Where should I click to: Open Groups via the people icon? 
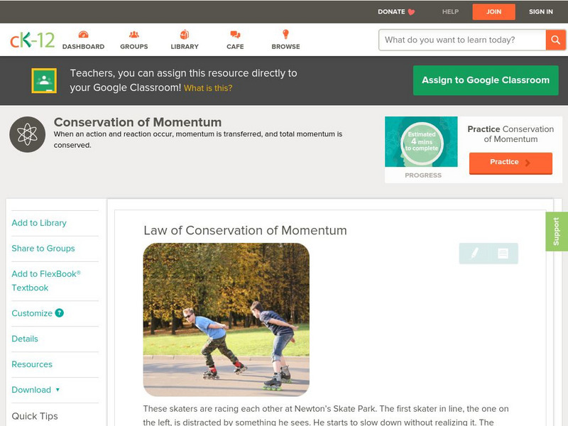click(x=134, y=34)
